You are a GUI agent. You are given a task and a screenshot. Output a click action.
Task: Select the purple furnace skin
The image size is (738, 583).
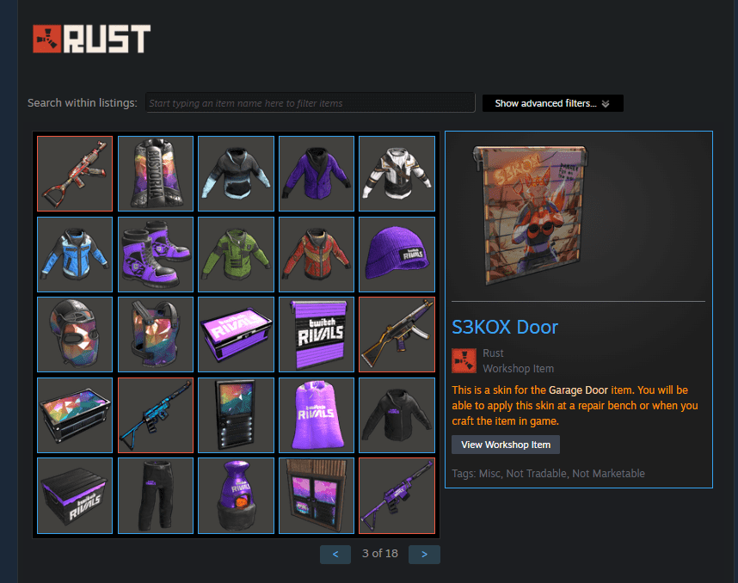point(236,495)
